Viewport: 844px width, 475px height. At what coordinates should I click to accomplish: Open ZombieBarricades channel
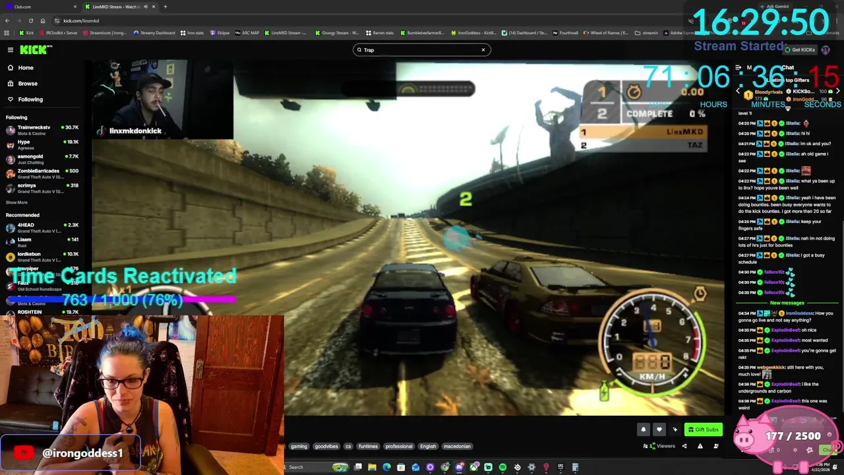(x=42, y=174)
